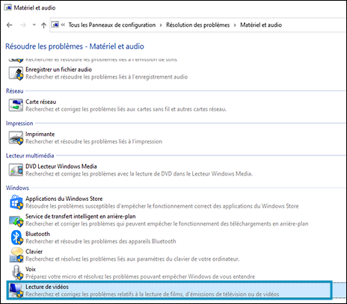Click the Forward navigation arrow
The width and height of the screenshot is (347, 304).
(x=23, y=25)
